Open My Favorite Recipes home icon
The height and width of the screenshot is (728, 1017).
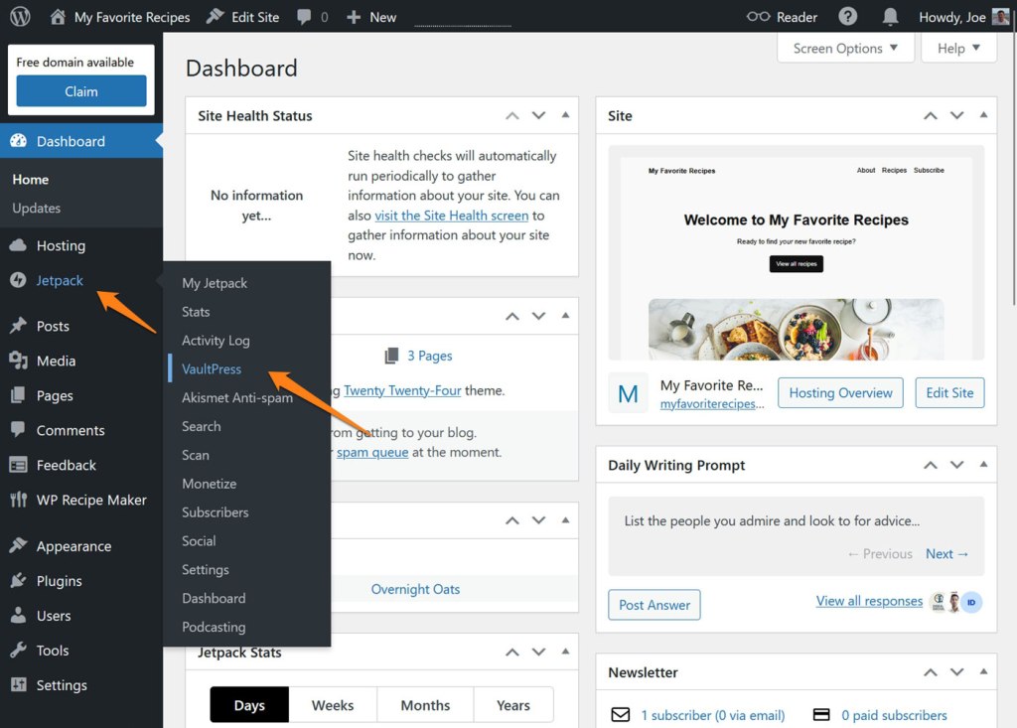click(x=58, y=17)
